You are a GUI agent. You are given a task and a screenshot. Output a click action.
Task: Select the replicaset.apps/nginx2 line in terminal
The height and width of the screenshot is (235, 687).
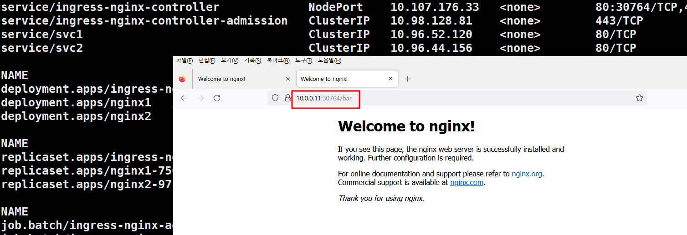coord(87,185)
